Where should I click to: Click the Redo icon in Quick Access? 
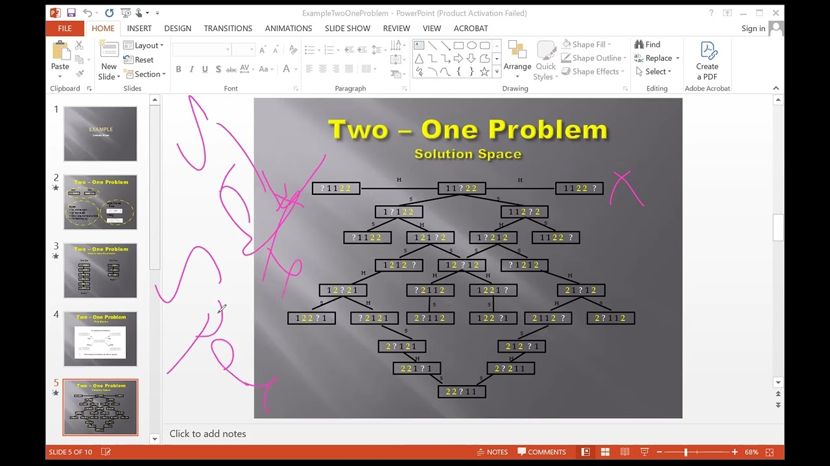(110, 13)
